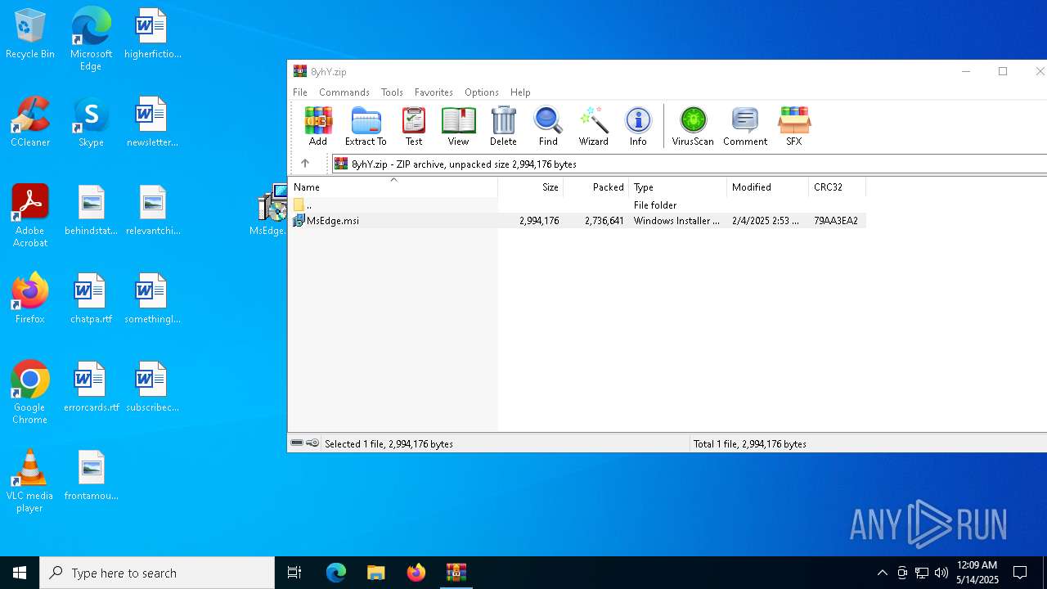Start the VirusScan tool
Screen dimensions: 1047x589
tap(693, 126)
